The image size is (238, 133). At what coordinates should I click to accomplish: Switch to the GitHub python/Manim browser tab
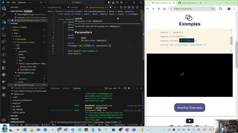click(x=190, y=3)
